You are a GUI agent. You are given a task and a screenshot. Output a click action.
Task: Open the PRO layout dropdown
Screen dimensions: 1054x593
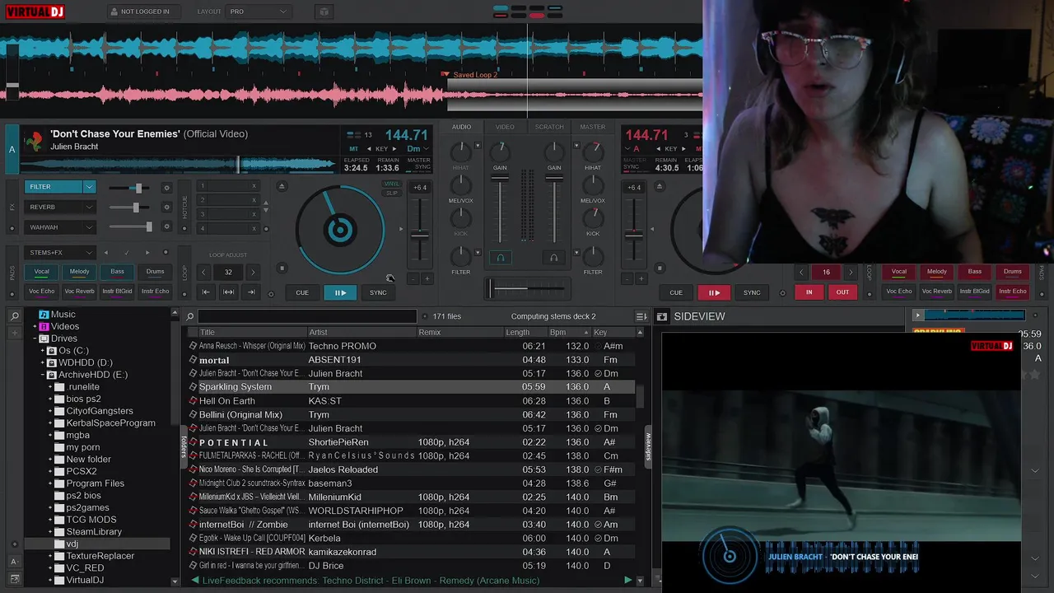click(x=259, y=12)
